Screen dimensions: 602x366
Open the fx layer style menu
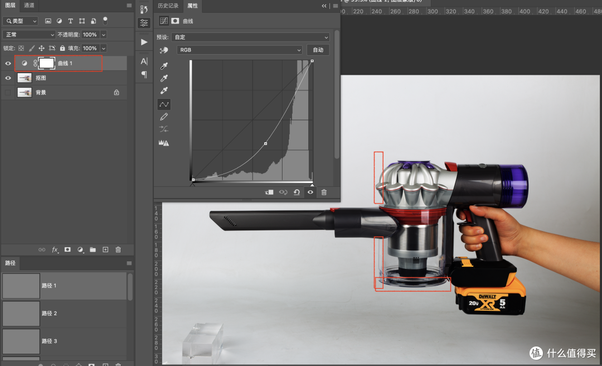[55, 249]
